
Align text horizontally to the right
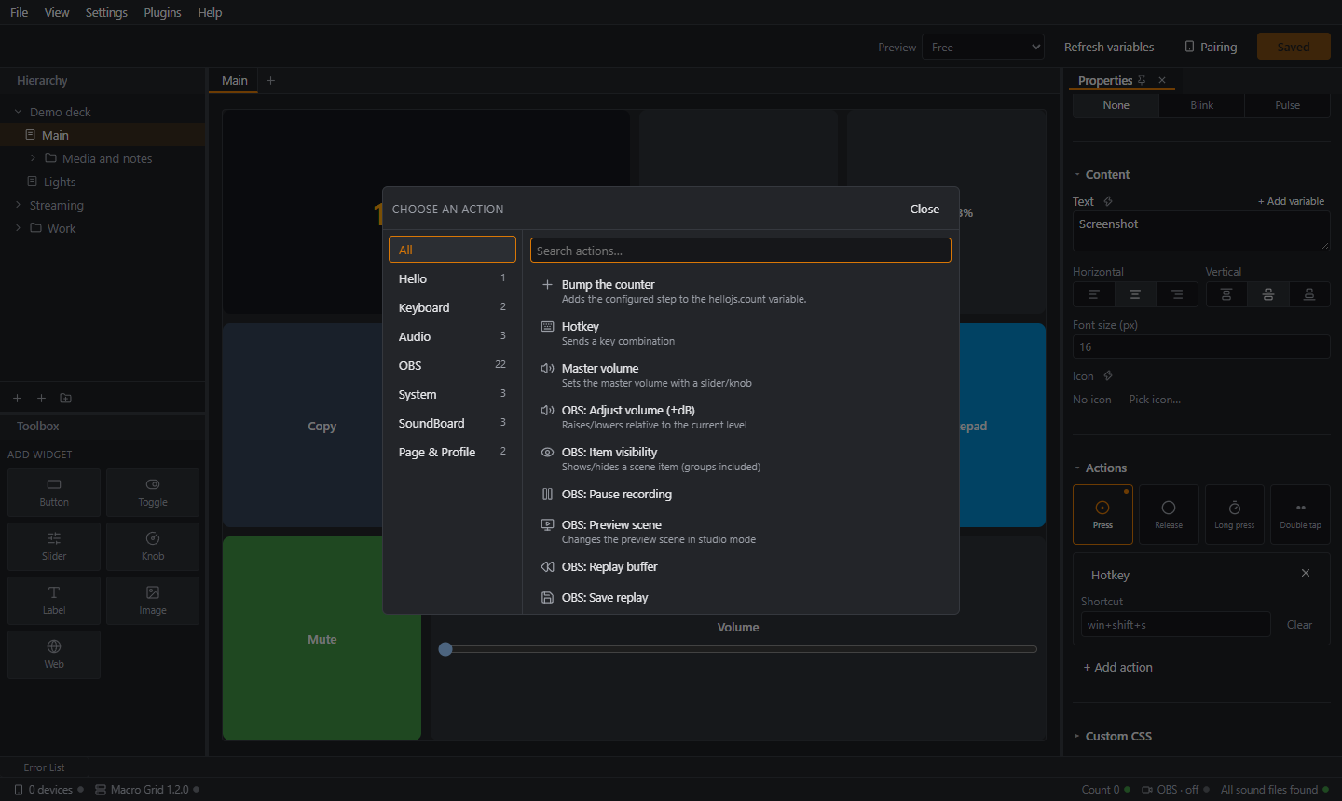(1177, 294)
